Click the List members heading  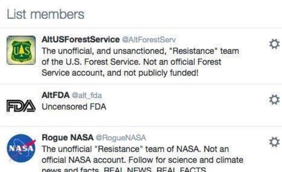point(46,14)
